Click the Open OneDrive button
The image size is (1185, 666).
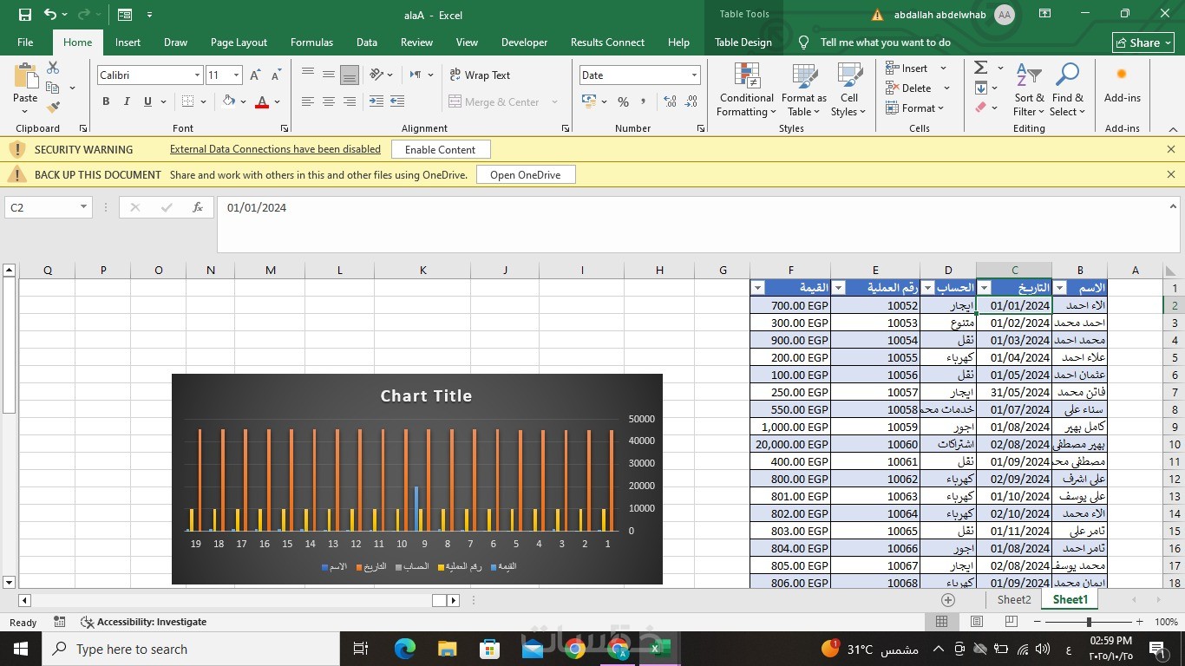pos(525,174)
